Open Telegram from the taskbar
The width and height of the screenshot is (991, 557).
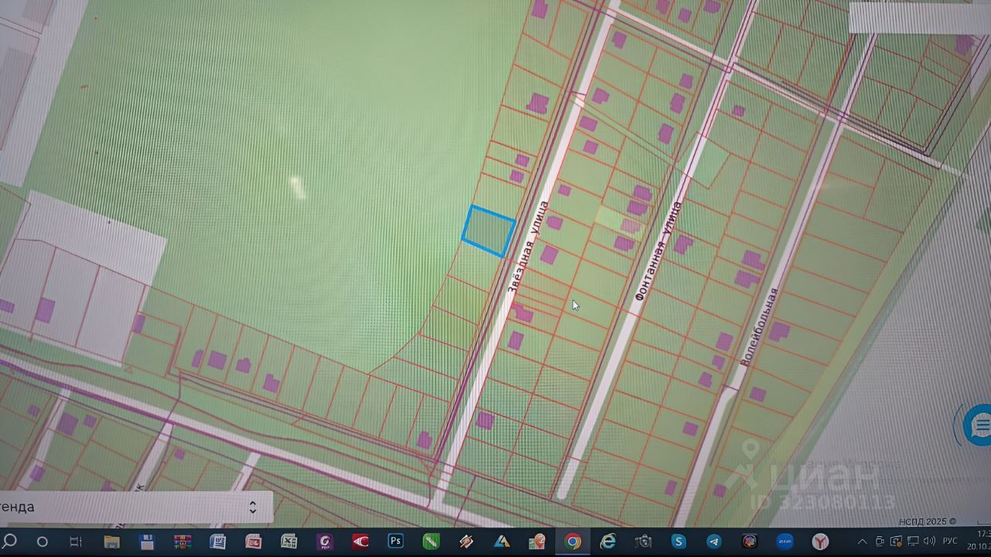(714, 542)
